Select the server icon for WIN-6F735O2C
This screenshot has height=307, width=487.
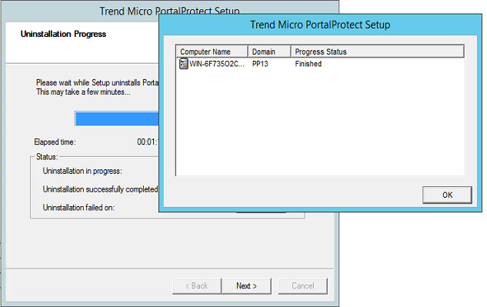pos(184,64)
